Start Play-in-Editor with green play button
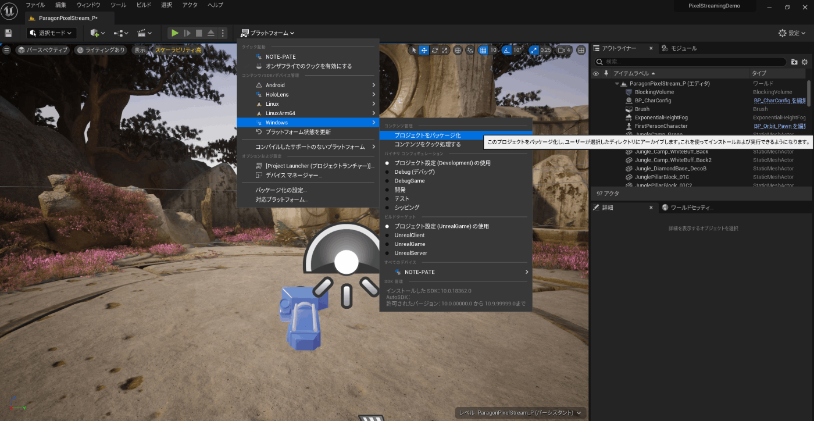This screenshot has height=421, width=814. (175, 33)
